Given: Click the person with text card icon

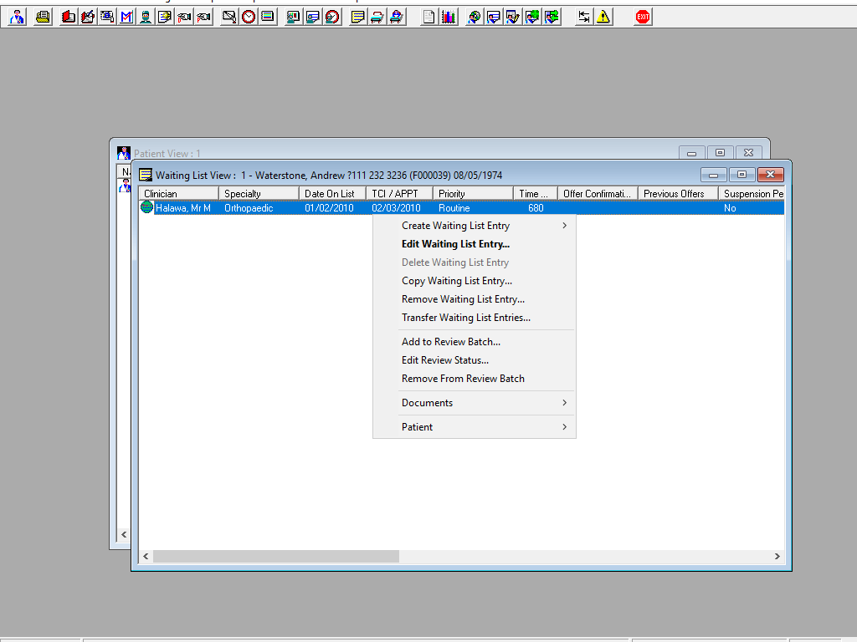Looking at the screenshot, I should tap(313, 17).
